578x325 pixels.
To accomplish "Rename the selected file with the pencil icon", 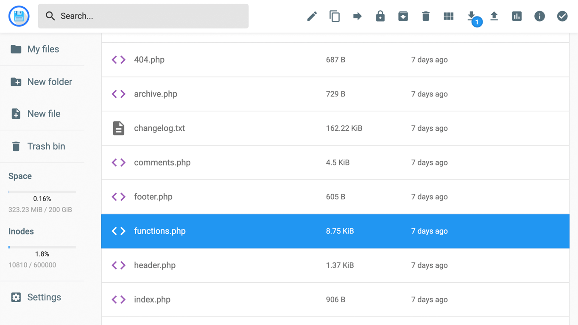I will point(312,16).
